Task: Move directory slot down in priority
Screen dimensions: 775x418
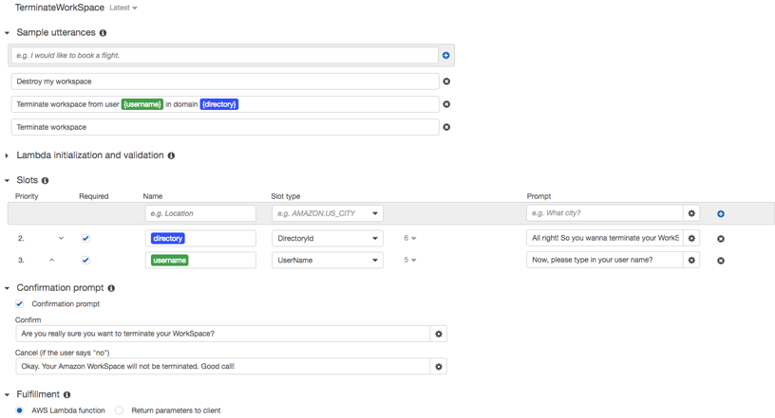Action: [x=61, y=238]
